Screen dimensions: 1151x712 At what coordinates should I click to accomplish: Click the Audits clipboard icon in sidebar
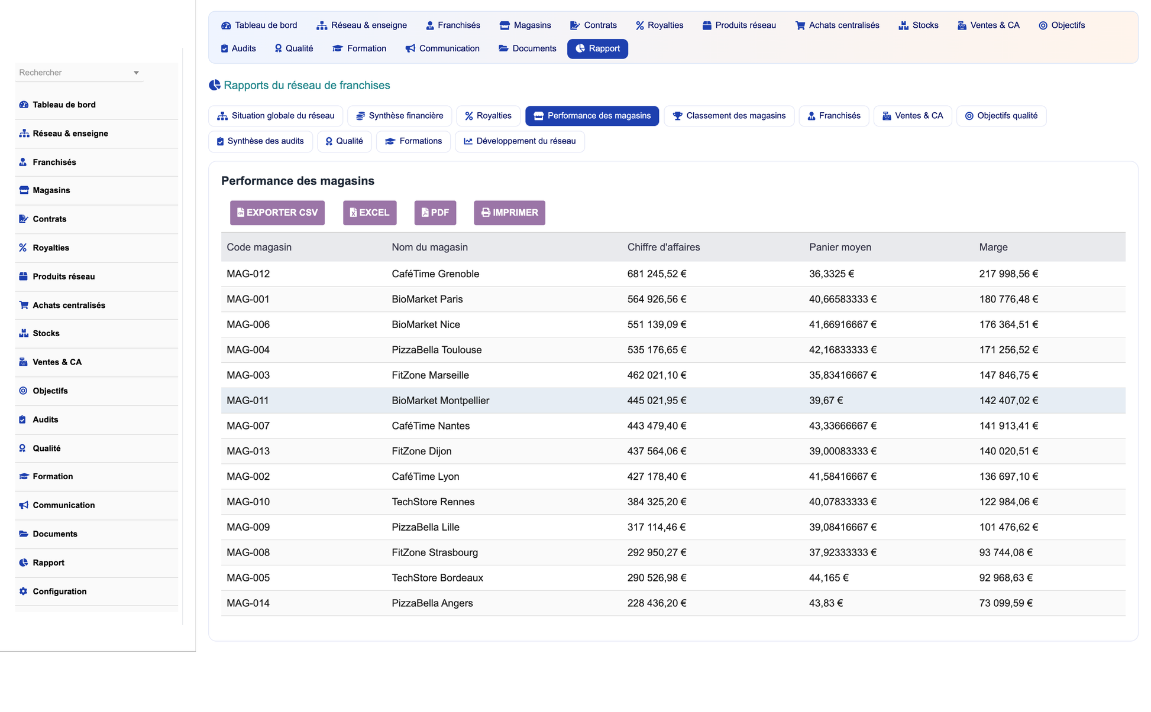22,420
